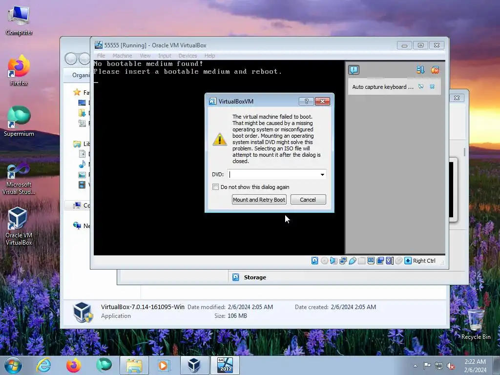Click Cancel in the VirtualBoxVM dialog
The width and height of the screenshot is (500, 375).
coord(308,200)
